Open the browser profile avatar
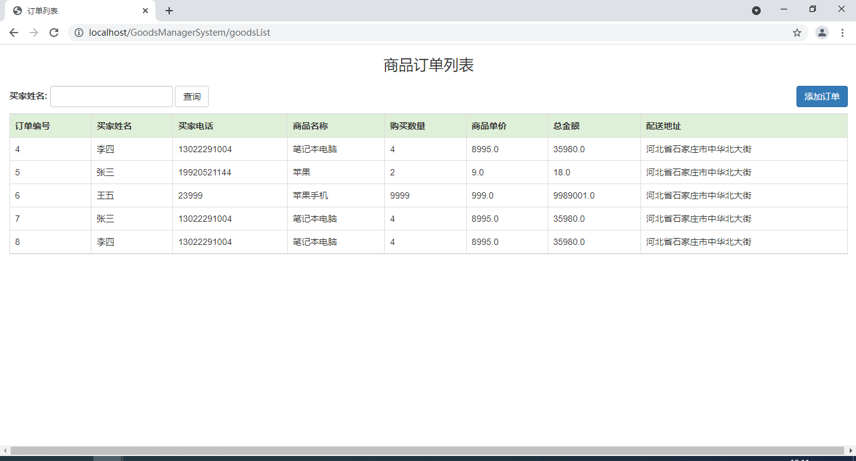 pyautogui.click(x=822, y=33)
